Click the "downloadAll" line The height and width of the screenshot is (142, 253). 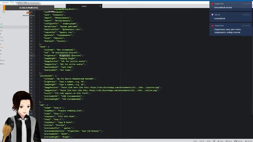(x=58, y=70)
